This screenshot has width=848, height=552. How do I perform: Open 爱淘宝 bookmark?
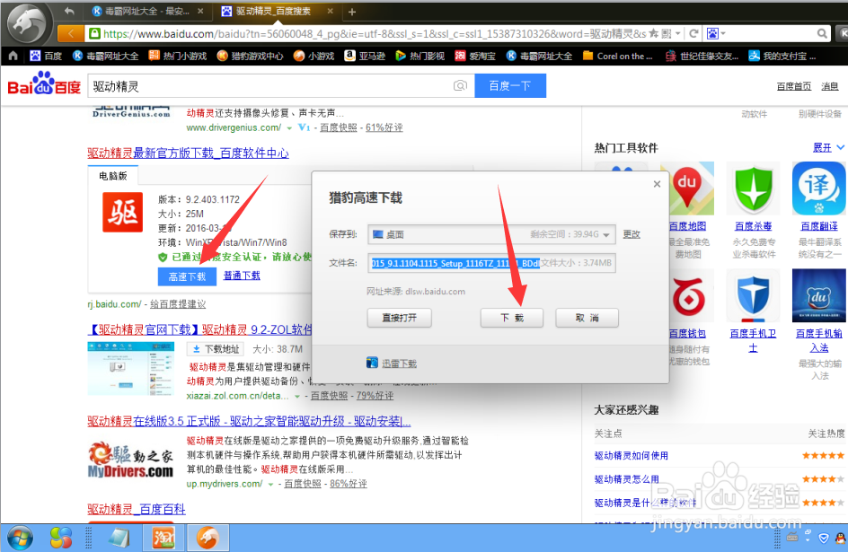(x=475, y=56)
